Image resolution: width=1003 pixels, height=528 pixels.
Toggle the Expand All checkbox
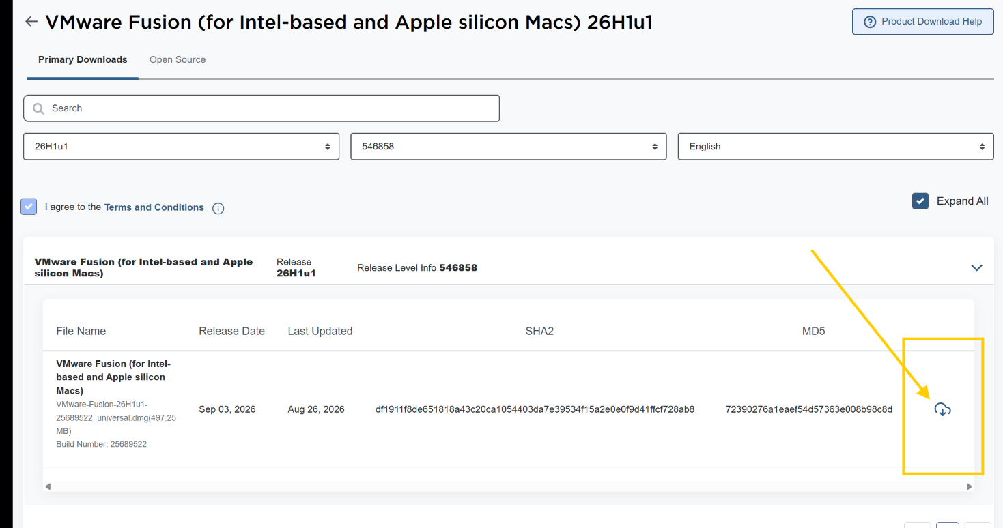[920, 201]
